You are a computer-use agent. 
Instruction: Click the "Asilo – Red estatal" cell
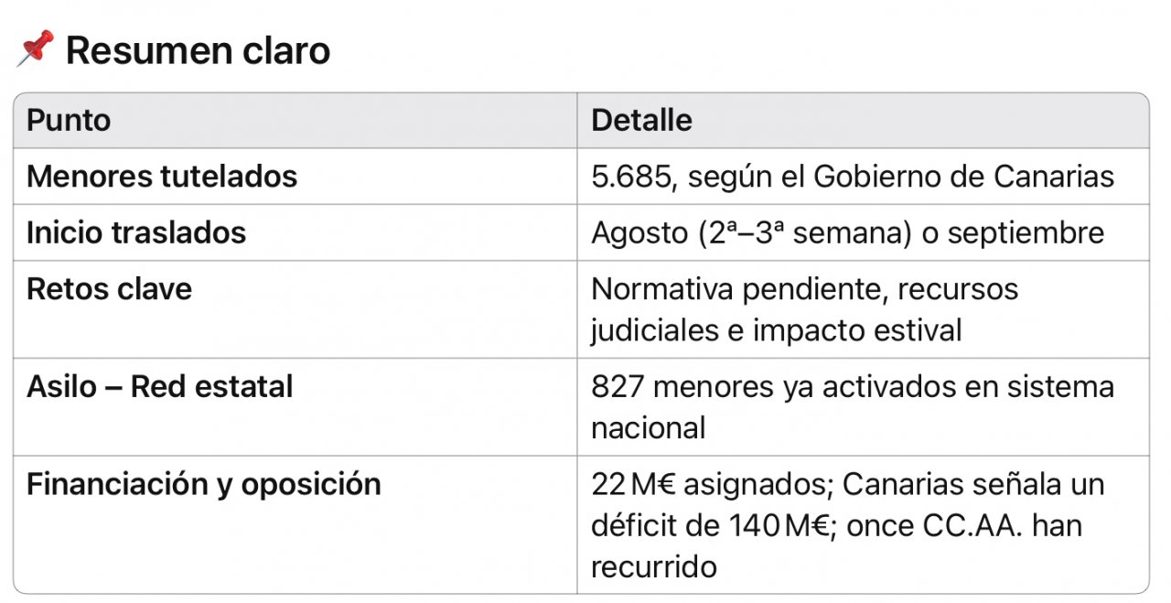pos(159,386)
